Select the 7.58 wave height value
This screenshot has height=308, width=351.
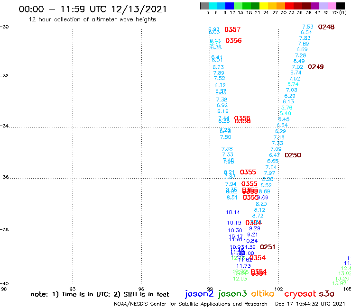227,149
